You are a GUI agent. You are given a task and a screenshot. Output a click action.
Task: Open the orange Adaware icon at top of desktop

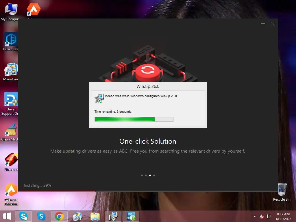[34, 10]
